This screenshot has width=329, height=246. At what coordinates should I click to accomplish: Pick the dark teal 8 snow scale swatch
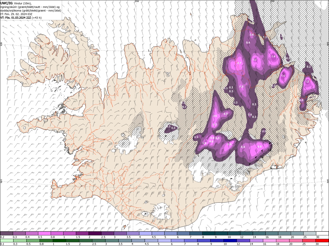click(x=208, y=233)
